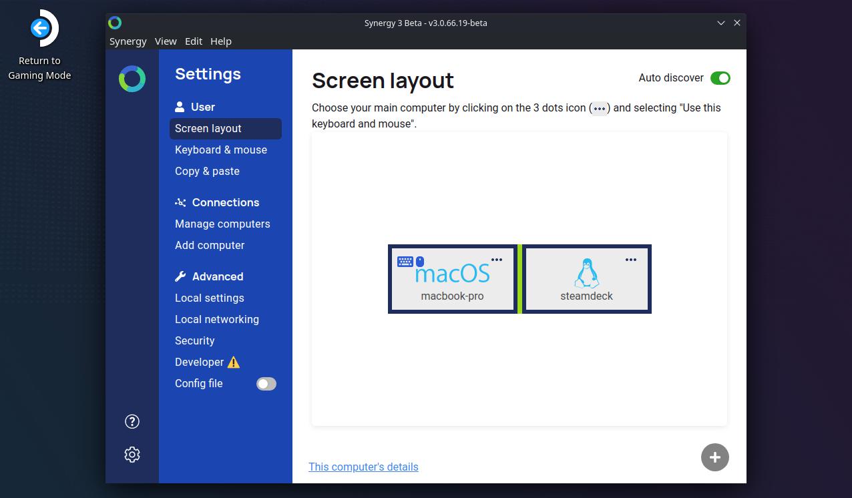852x498 pixels.
Task: Select Add computer in the sidebar
Action: (x=210, y=245)
